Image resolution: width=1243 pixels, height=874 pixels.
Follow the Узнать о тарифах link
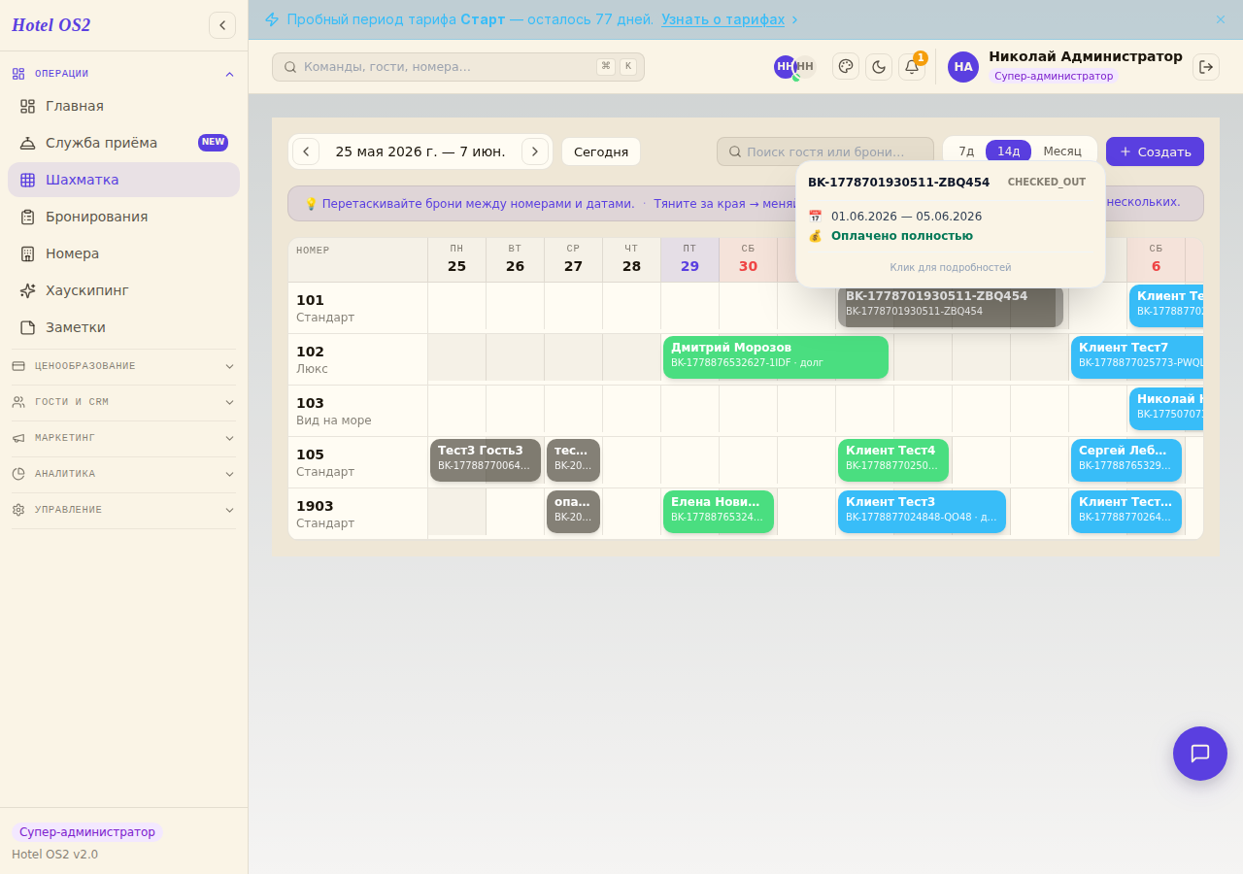click(x=722, y=19)
